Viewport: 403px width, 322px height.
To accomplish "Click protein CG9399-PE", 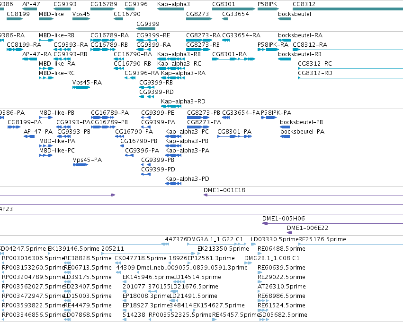I will (x=158, y=113).
